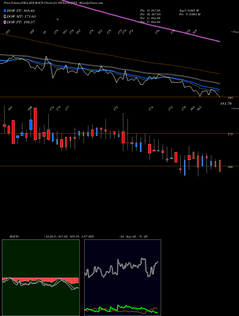This screenshot has height=316, width=239.
Task: Click the ADX '(14 day) 48, +9, -20' text
Action: (x=133, y=237)
